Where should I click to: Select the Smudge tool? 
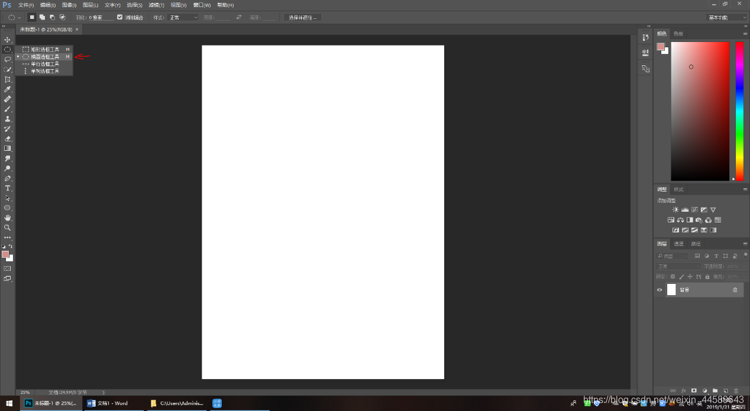[x=8, y=158]
